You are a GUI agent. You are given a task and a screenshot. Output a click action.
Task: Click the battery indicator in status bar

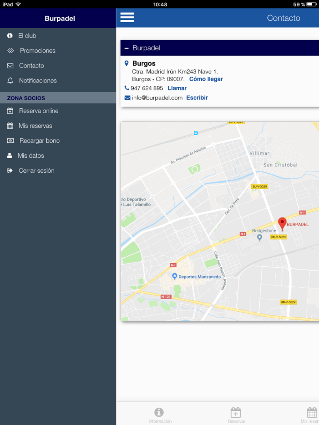(312, 4)
